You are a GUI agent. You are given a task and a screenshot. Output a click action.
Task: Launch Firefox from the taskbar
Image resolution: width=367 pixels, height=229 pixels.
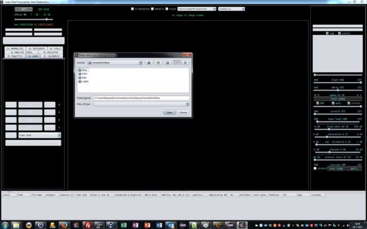click(x=64, y=225)
